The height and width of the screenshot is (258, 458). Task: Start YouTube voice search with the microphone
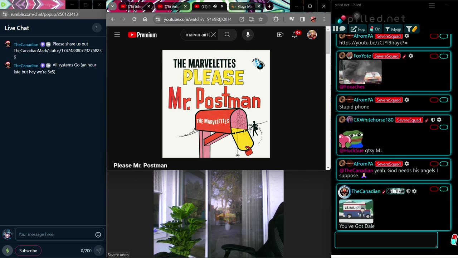coord(248,35)
